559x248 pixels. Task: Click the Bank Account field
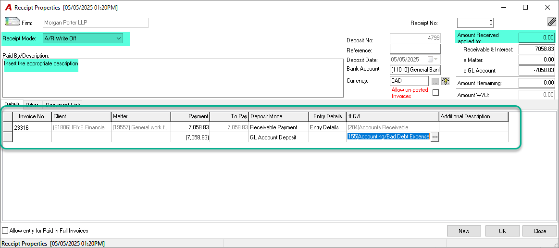pyautogui.click(x=415, y=69)
